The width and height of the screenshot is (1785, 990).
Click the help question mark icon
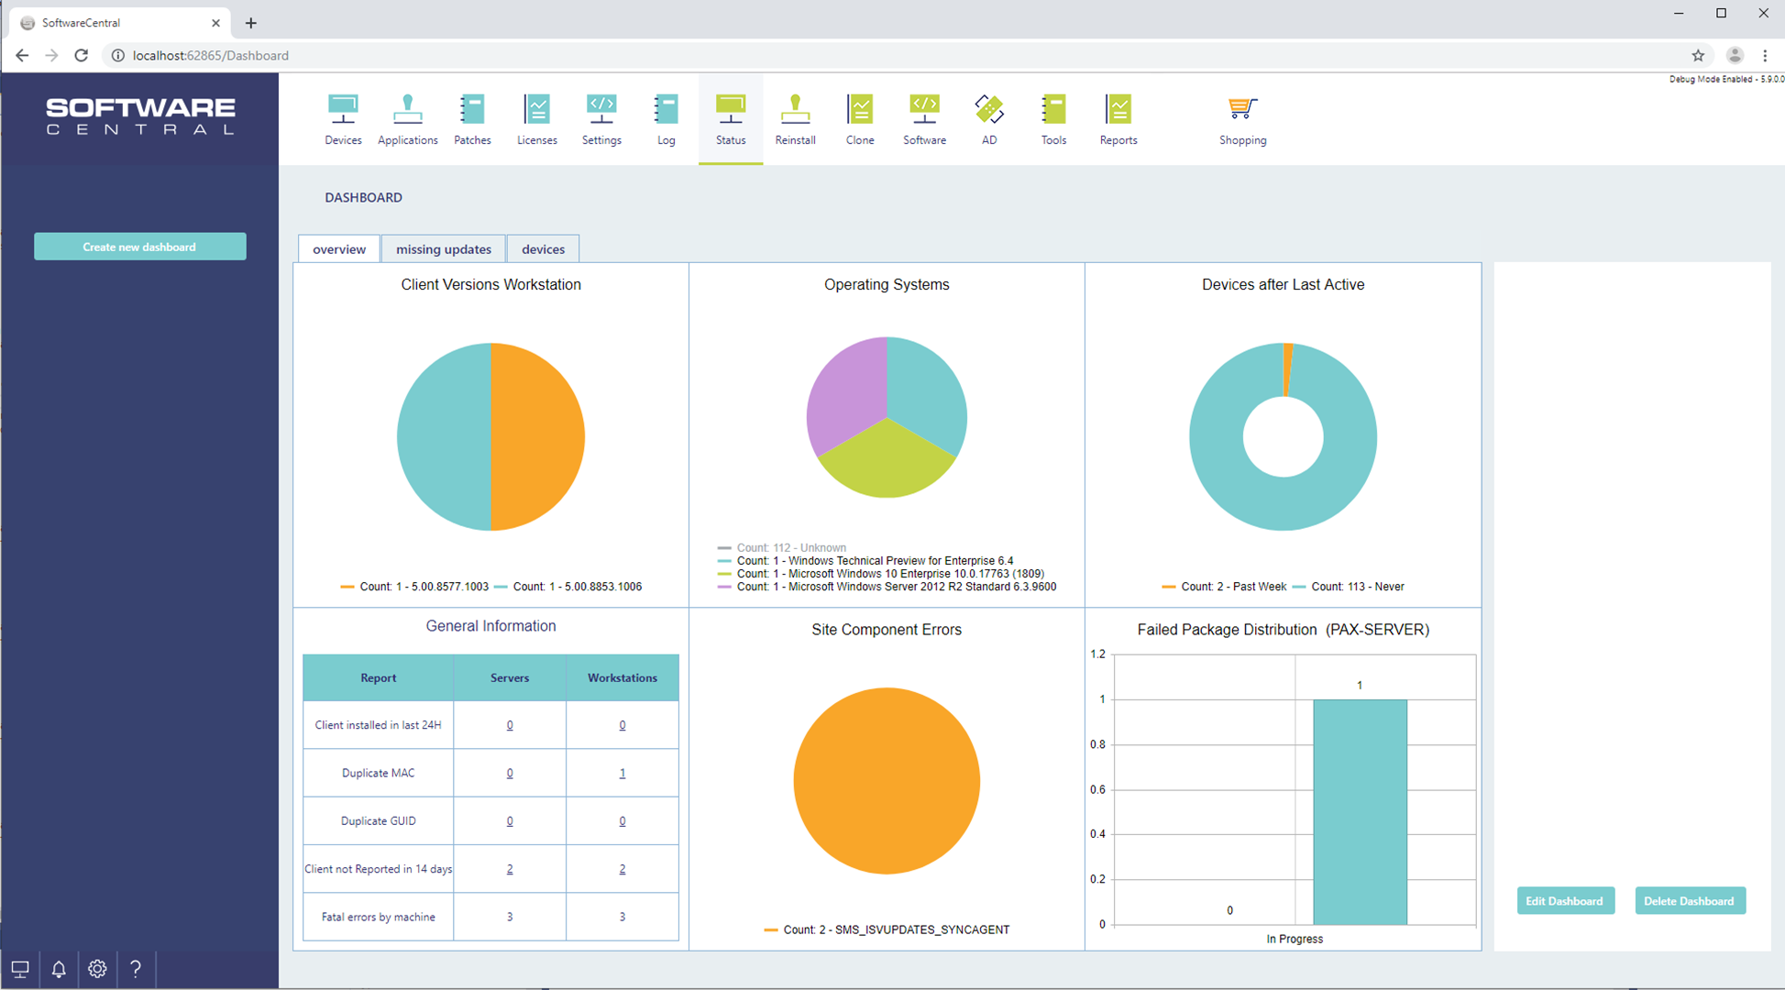pos(136,969)
